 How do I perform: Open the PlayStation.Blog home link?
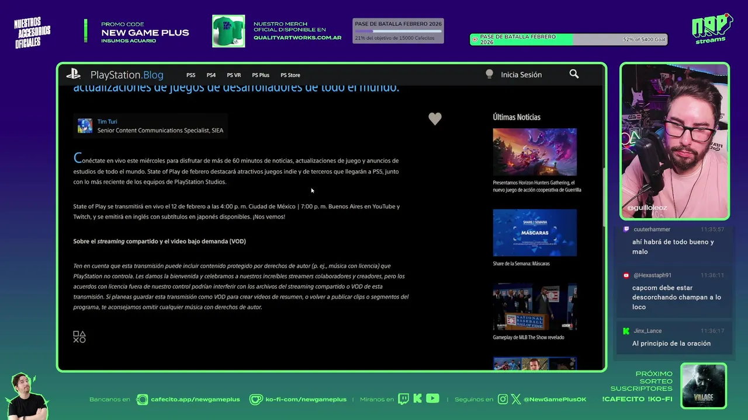click(127, 75)
